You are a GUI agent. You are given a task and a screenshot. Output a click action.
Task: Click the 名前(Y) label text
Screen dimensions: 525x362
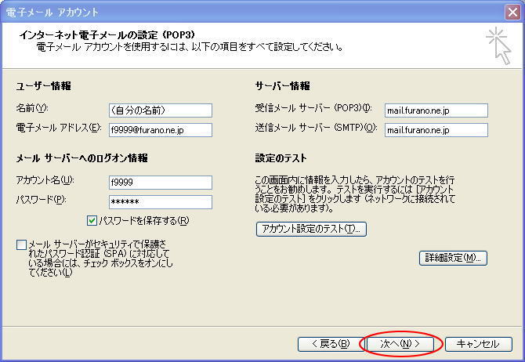coord(32,108)
